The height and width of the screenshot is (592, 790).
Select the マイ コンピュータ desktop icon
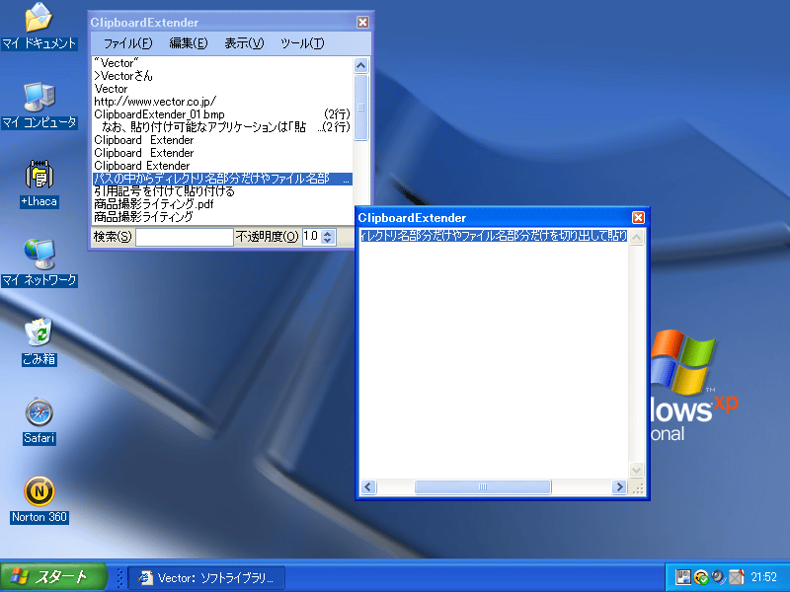[x=39, y=106]
